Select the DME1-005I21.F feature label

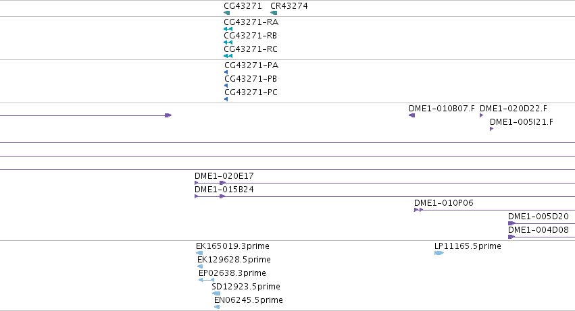coord(522,122)
